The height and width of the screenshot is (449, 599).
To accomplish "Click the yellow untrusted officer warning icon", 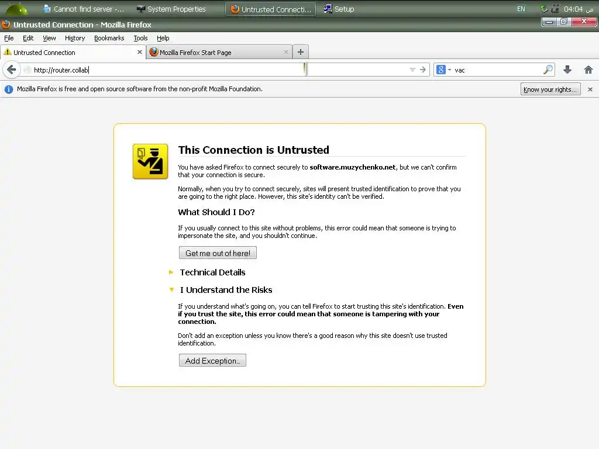I will (x=150, y=161).
